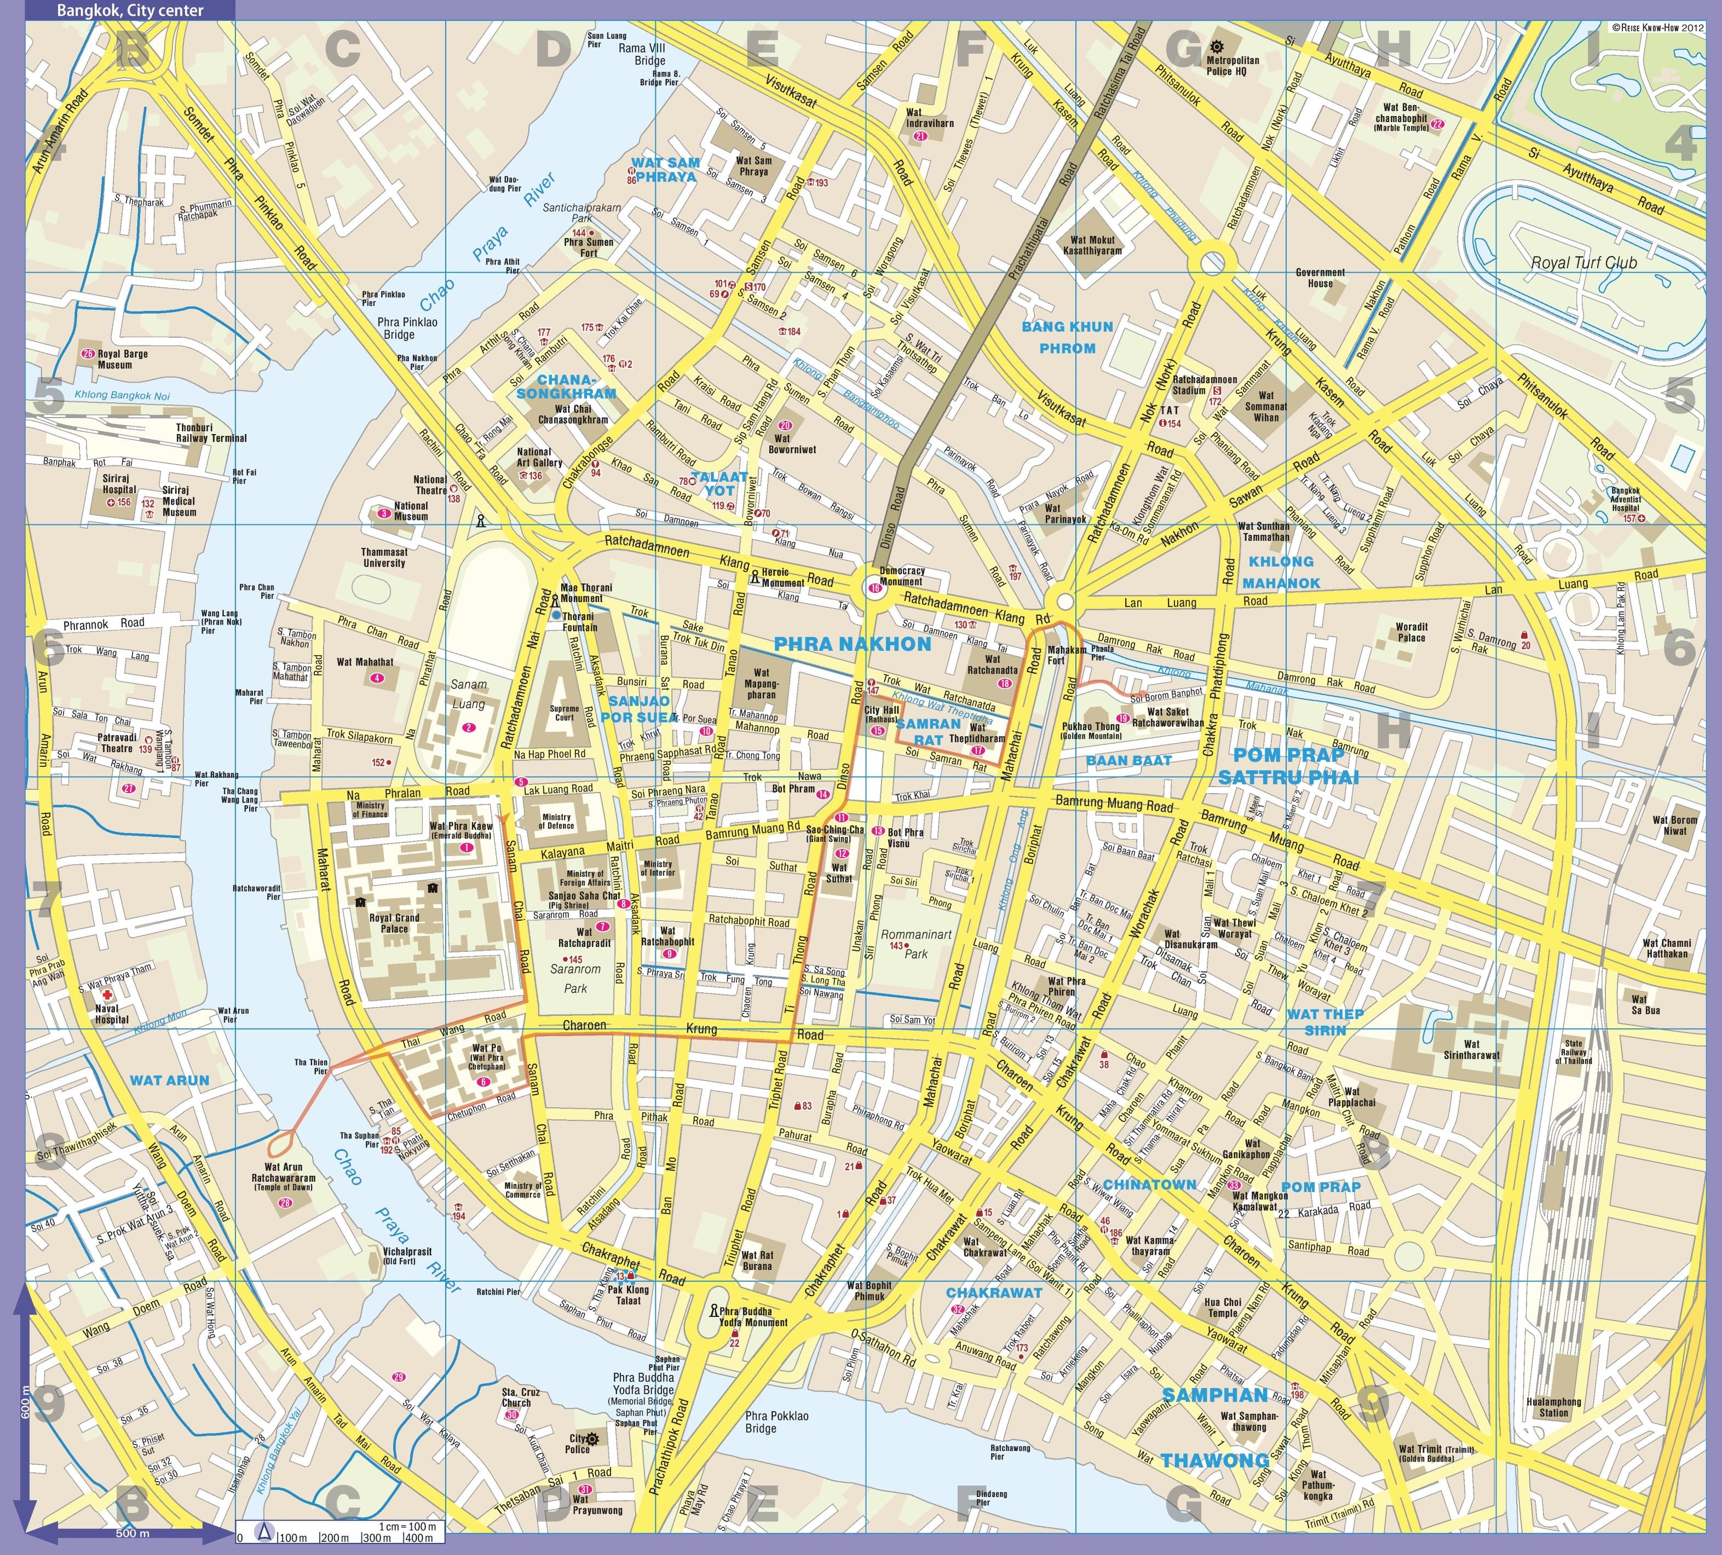This screenshot has width=1722, height=1555.
Task: Click marker 6 at Wat Po
Action: (x=485, y=1081)
